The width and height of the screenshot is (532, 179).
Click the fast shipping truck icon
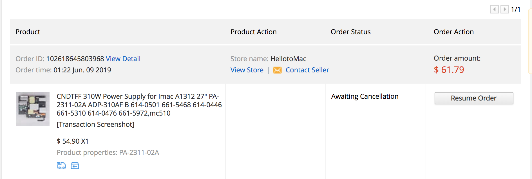click(x=61, y=166)
